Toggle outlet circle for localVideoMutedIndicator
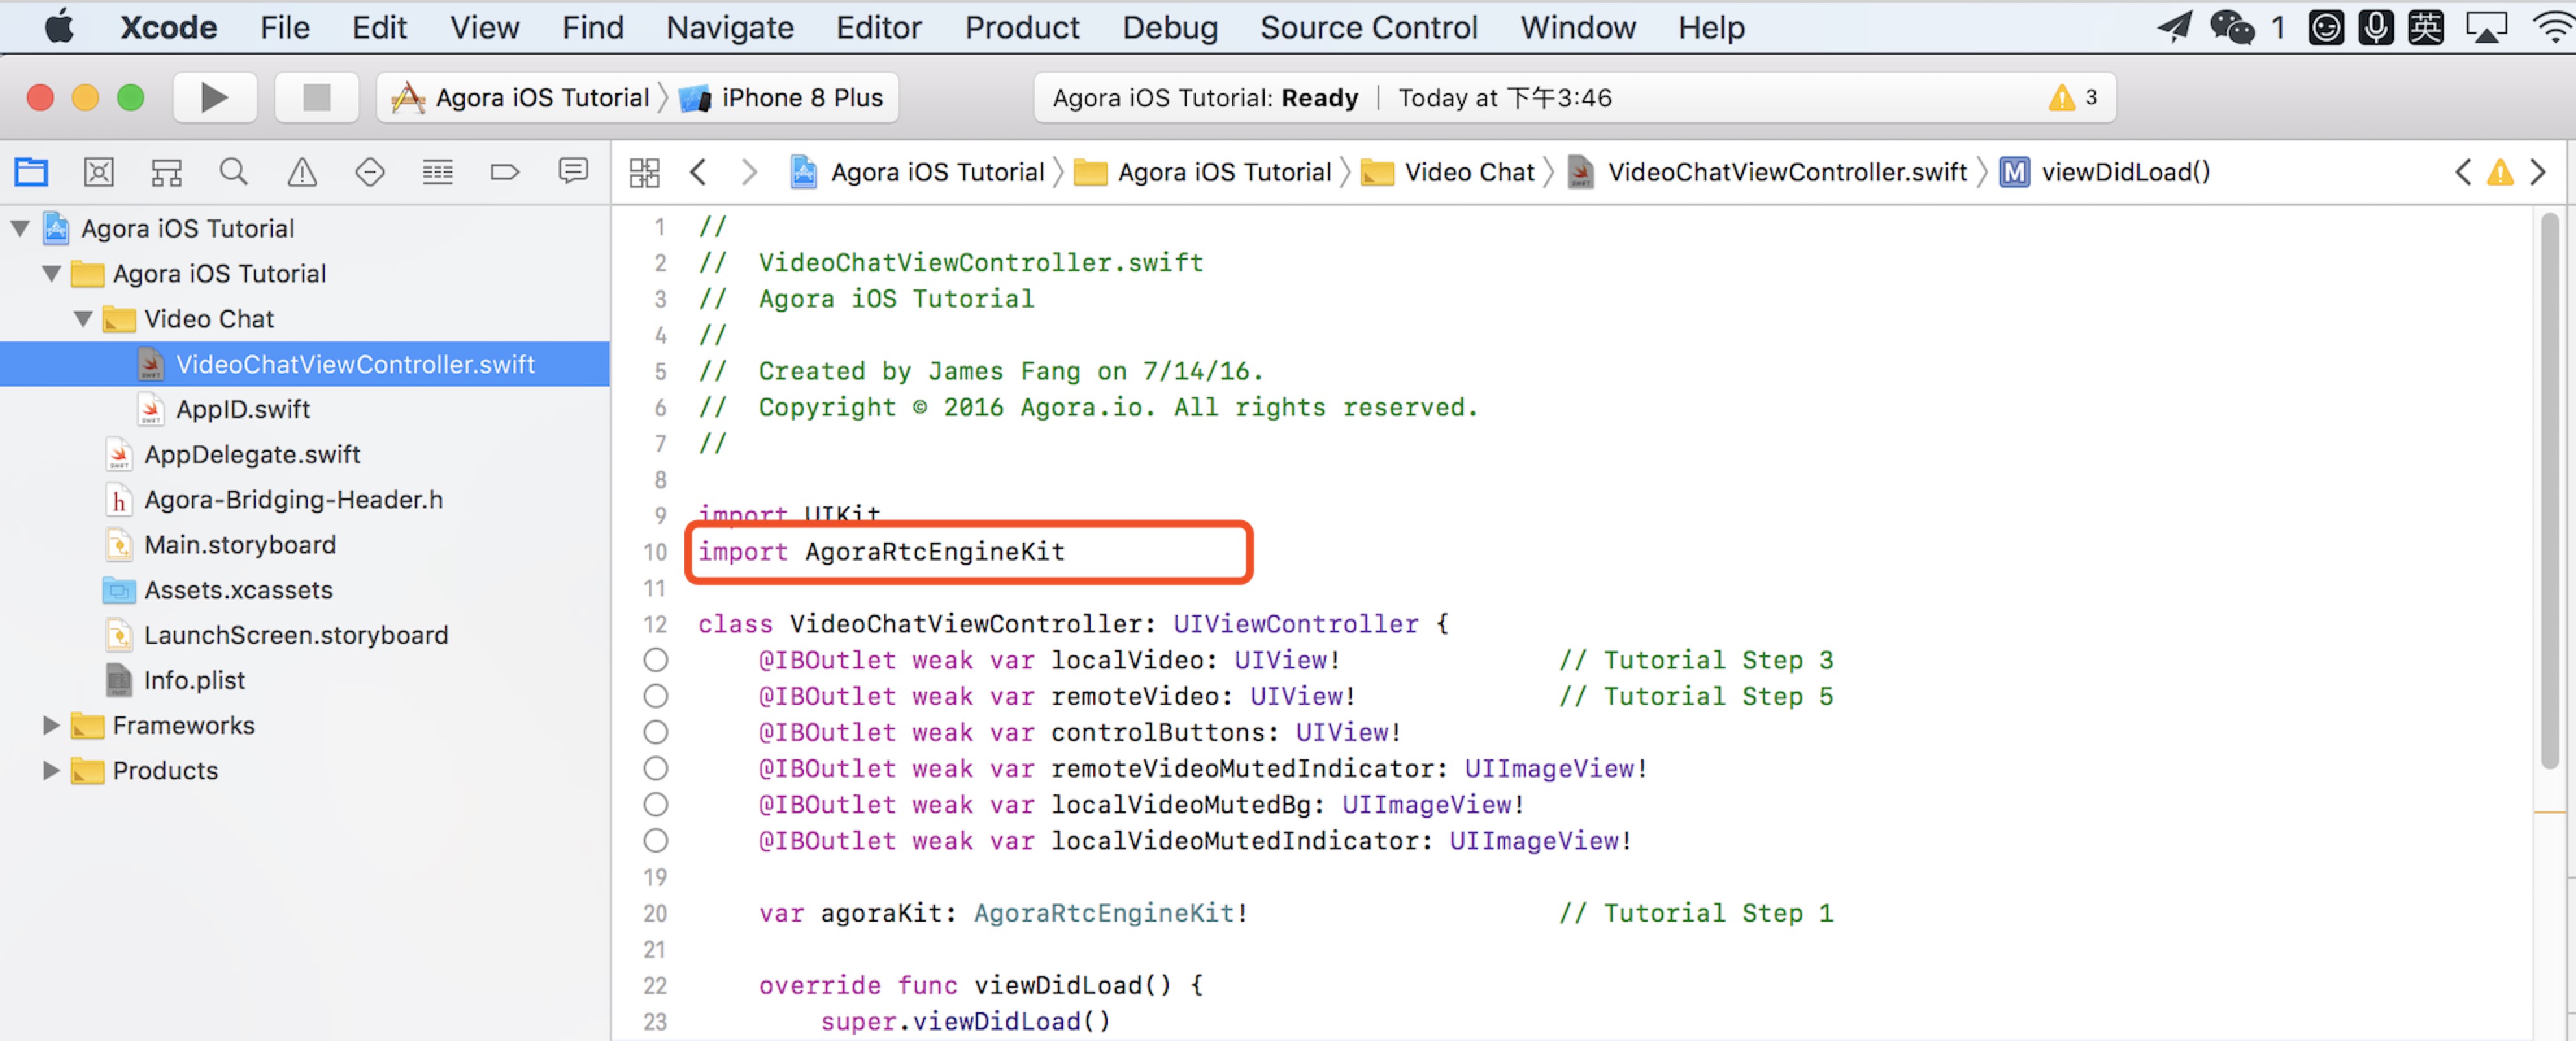The height and width of the screenshot is (1041, 2576). coord(656,840)
